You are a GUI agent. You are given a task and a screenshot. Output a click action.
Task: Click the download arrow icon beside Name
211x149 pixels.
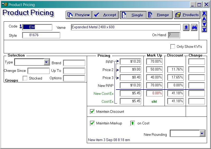click(186, 27)
